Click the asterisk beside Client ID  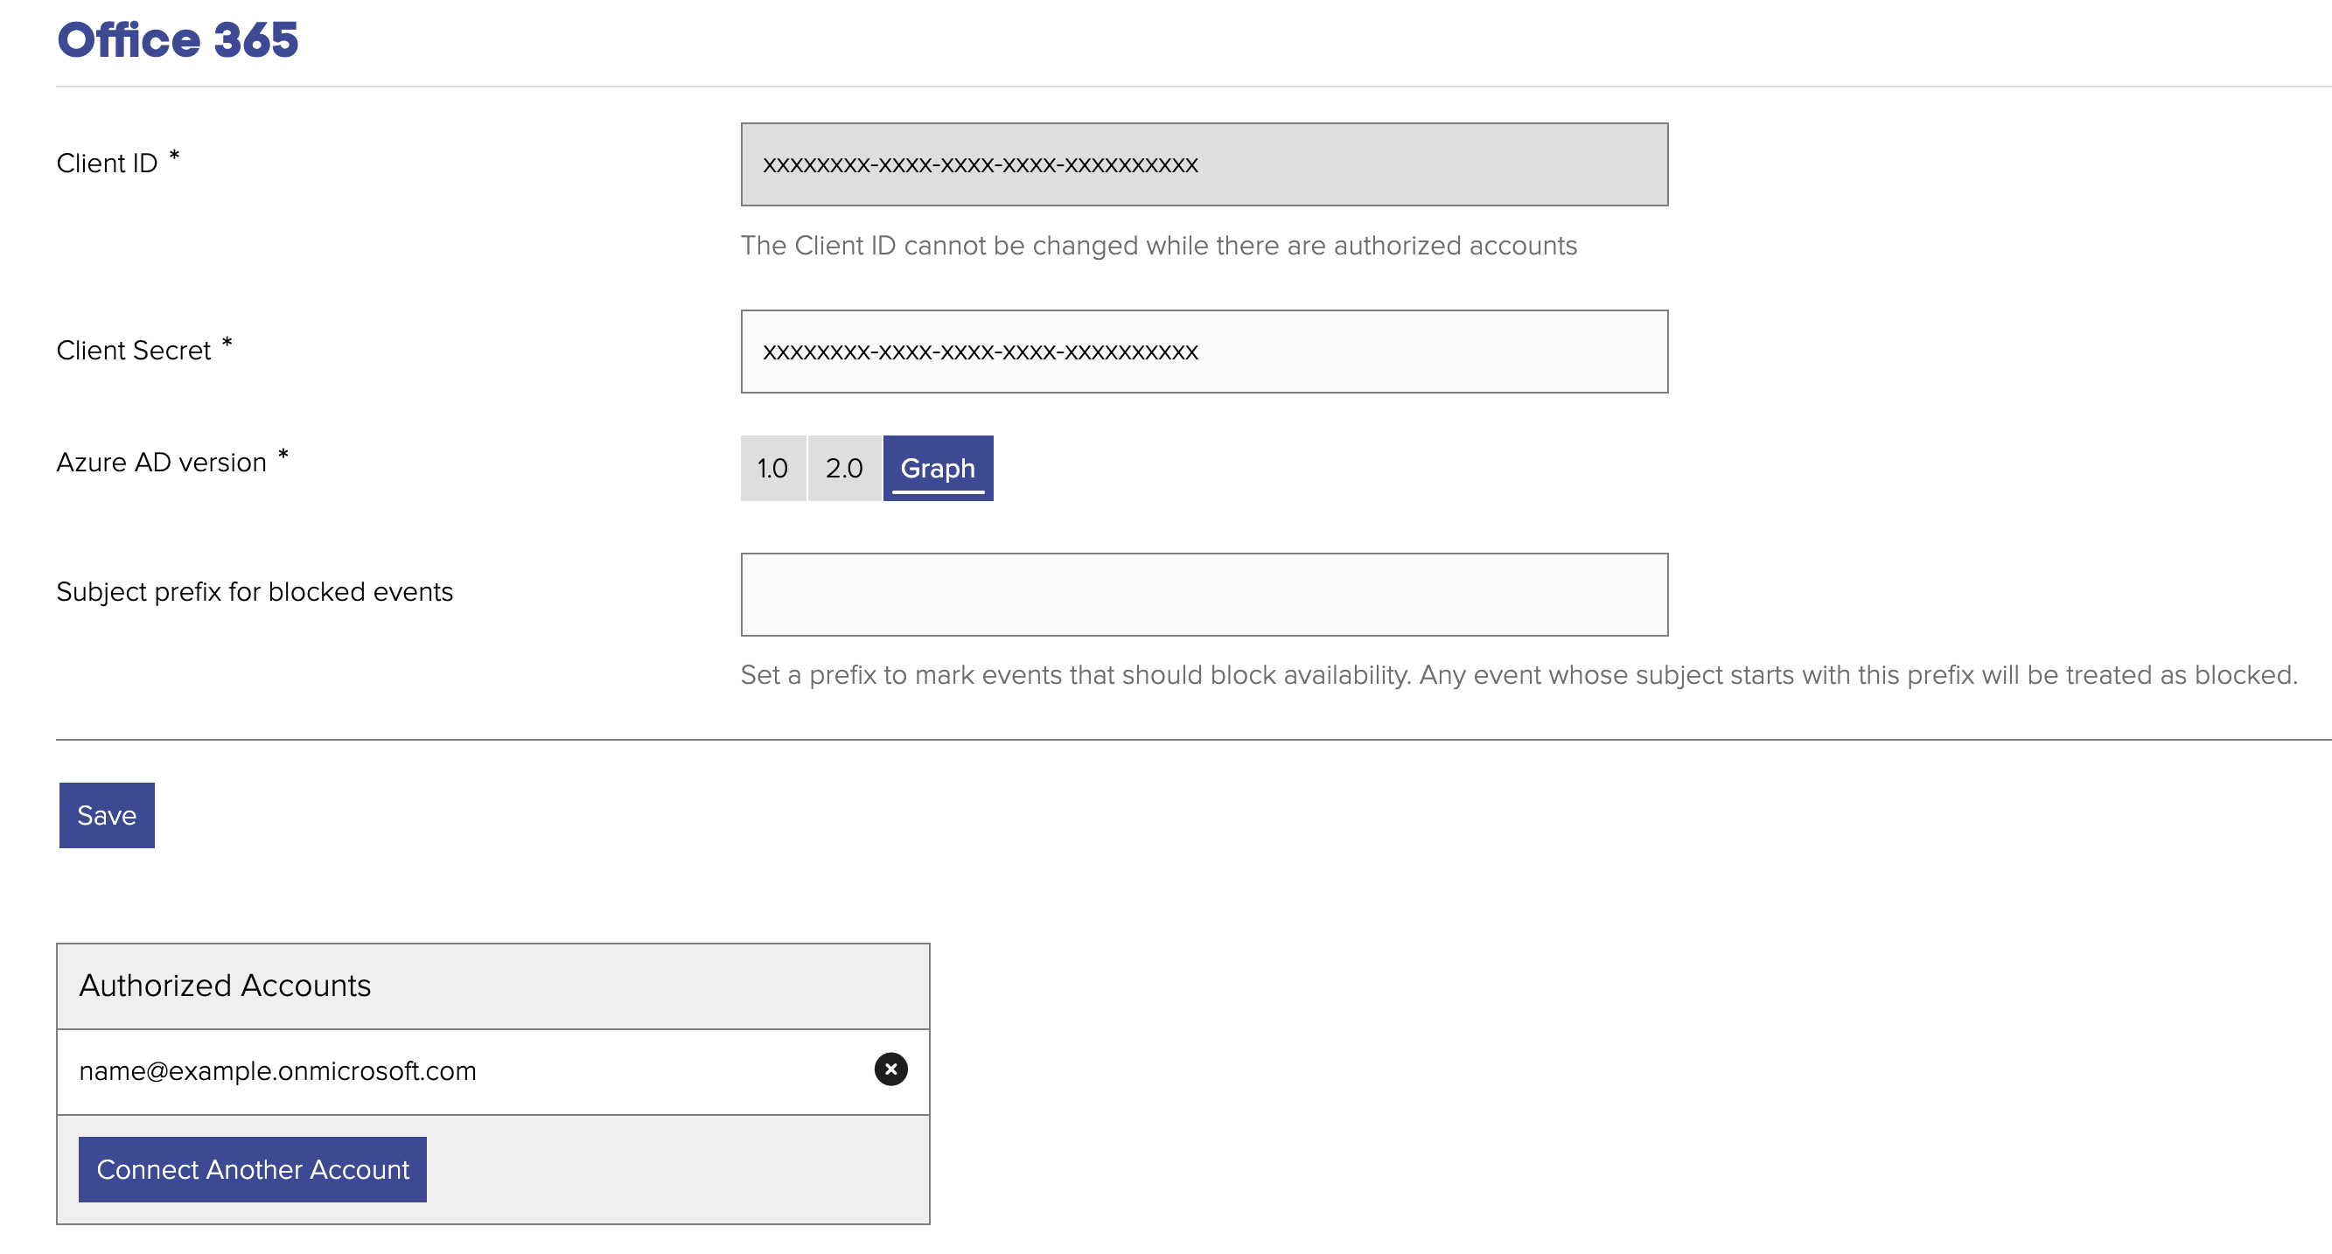[x=175, y=156]
